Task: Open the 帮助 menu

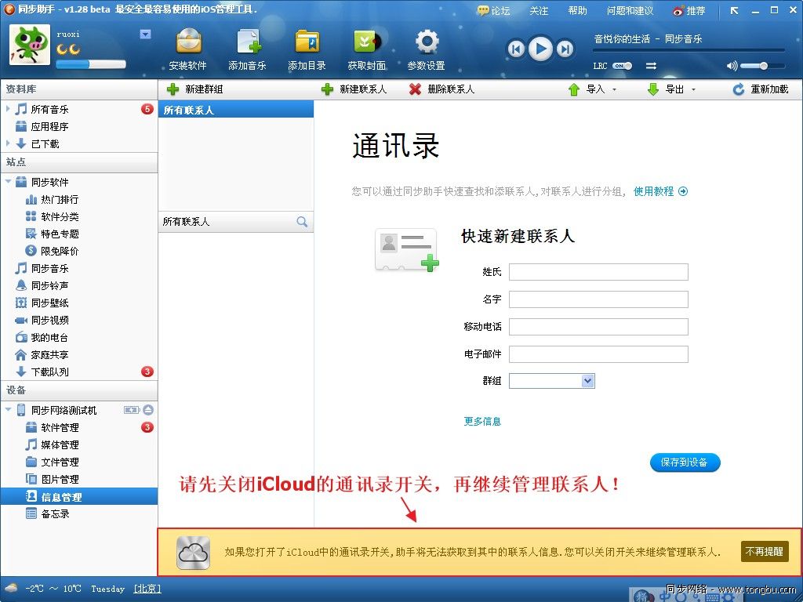Action: tap(577, 11)
